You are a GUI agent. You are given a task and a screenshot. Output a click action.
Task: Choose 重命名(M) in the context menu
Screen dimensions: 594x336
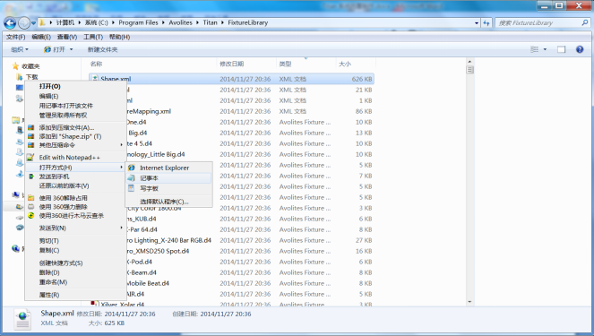(x=53, y=282)
